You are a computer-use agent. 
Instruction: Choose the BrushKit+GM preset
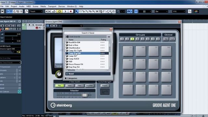[87, 42]
